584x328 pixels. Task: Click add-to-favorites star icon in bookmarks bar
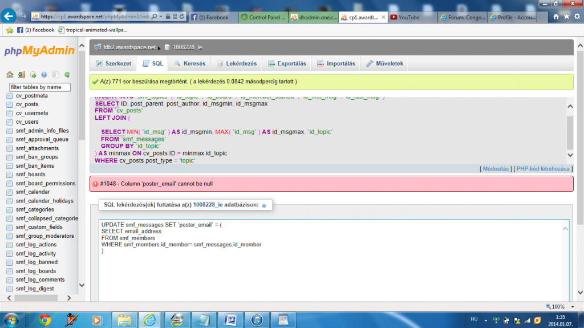click(x=10, y=30)
